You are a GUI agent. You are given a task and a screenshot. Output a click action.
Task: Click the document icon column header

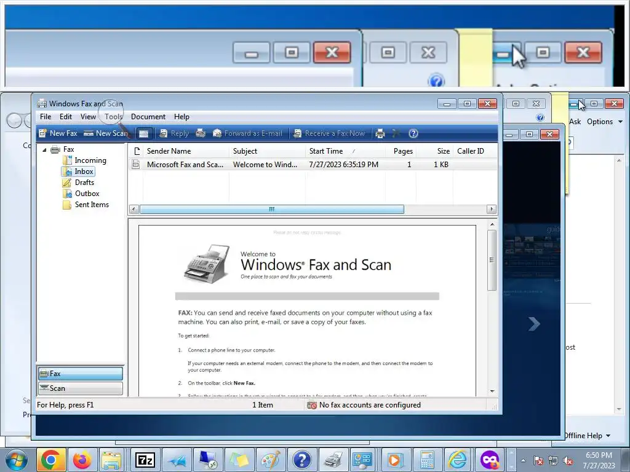[137, 151]
